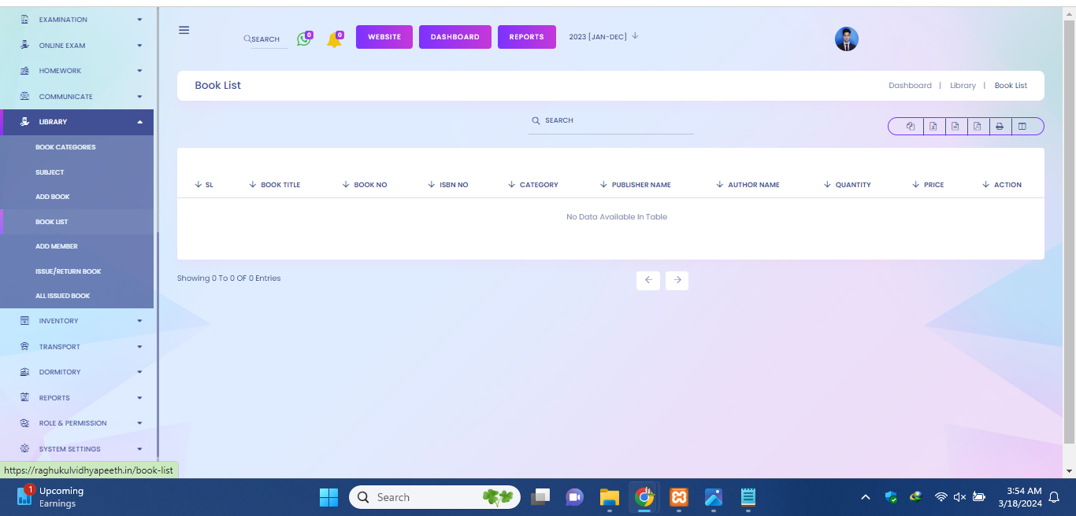Export book list as PDF

[977, 127]
